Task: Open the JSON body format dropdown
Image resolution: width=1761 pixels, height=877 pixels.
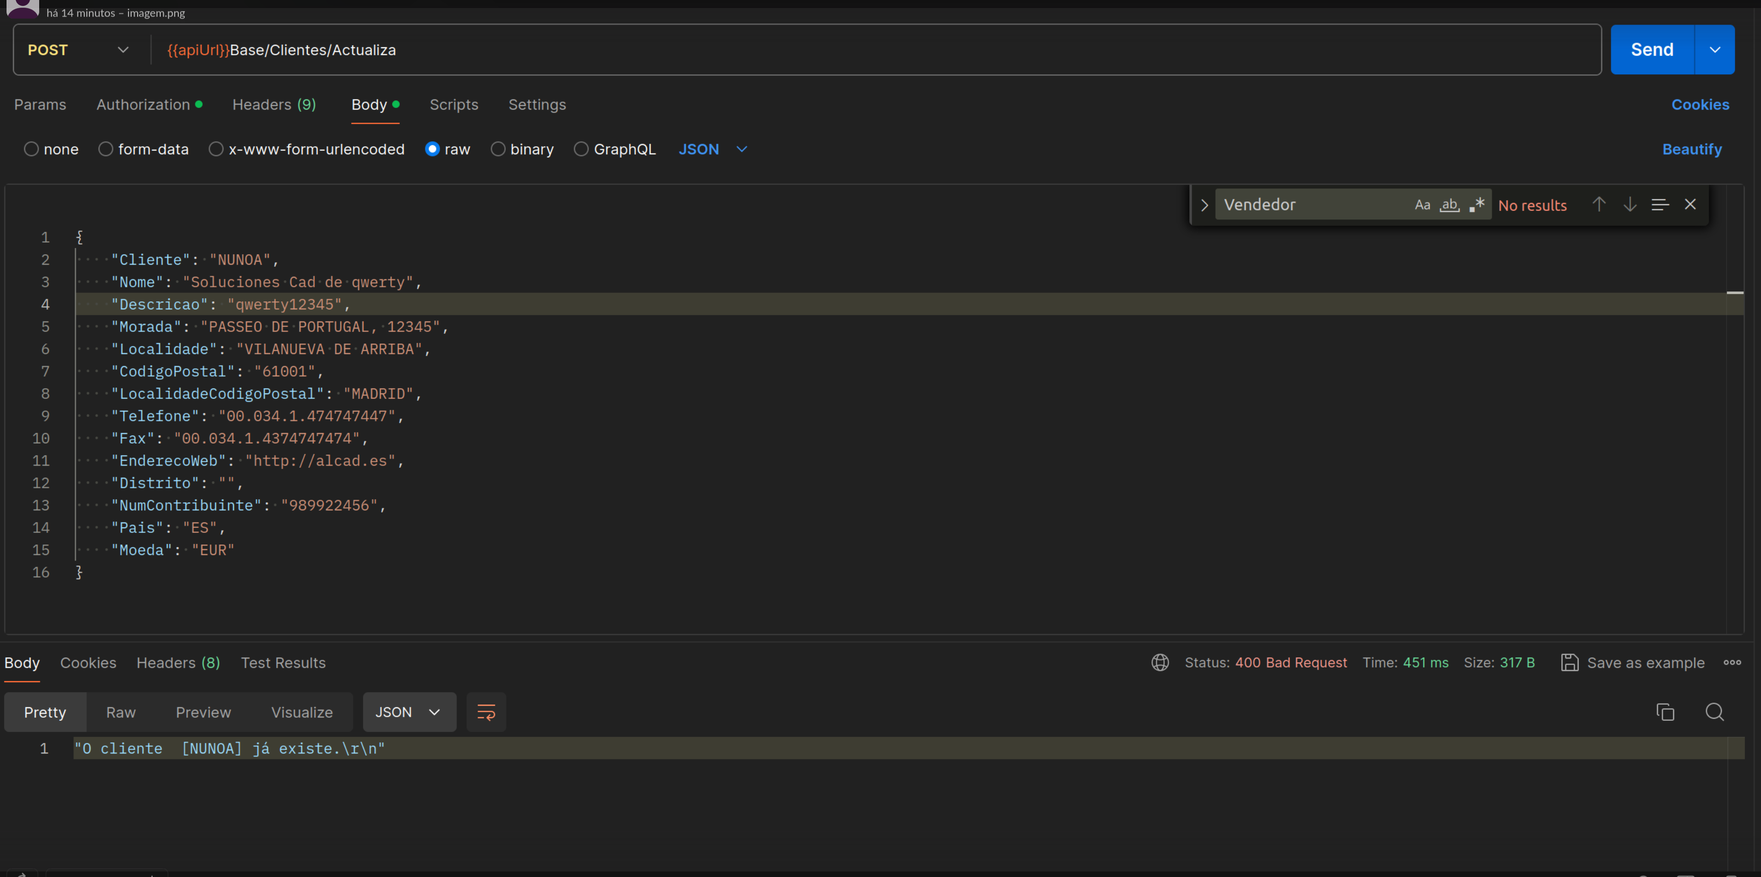Action: click(712, 149)
